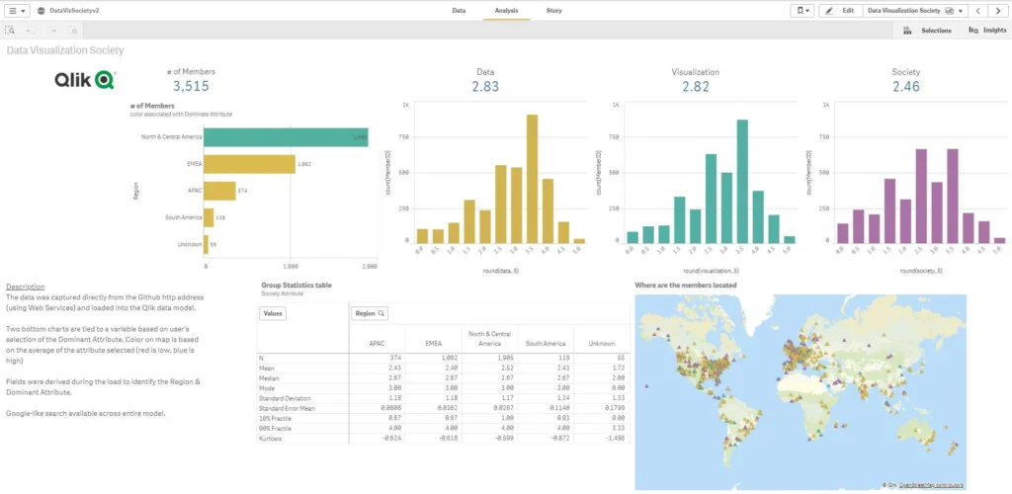Open the Selections tool panel
This screenshot has width=1012, height=494.
point(929,31)
